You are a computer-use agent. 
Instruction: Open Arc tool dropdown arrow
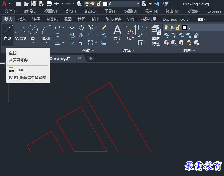point(46,43)
